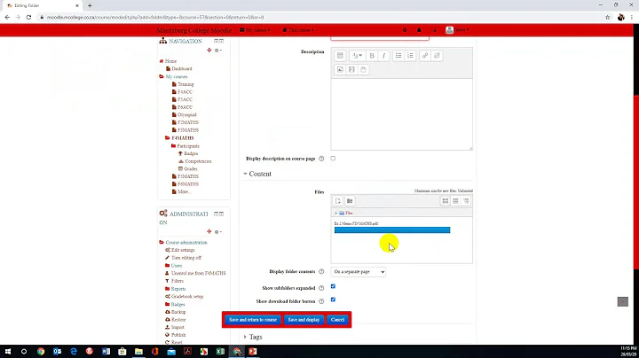Insert ordered numbered list in editor
The image size is (639, 358).
410,56
